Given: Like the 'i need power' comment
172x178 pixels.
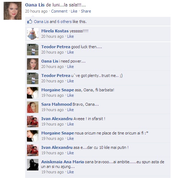Looking at the screenshot, I should 70,67.
